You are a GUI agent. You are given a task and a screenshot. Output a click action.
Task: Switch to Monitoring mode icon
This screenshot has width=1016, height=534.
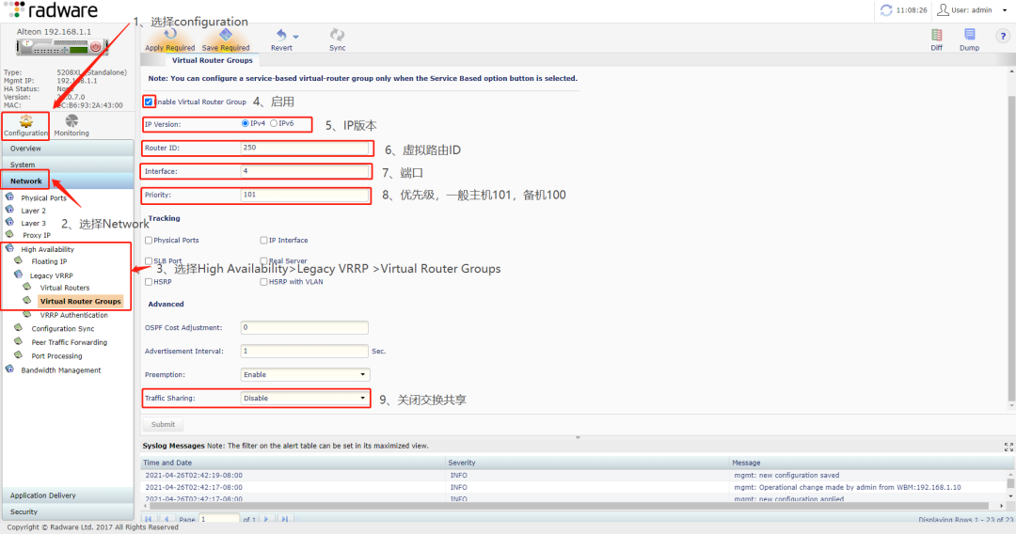tap(72, 122)
